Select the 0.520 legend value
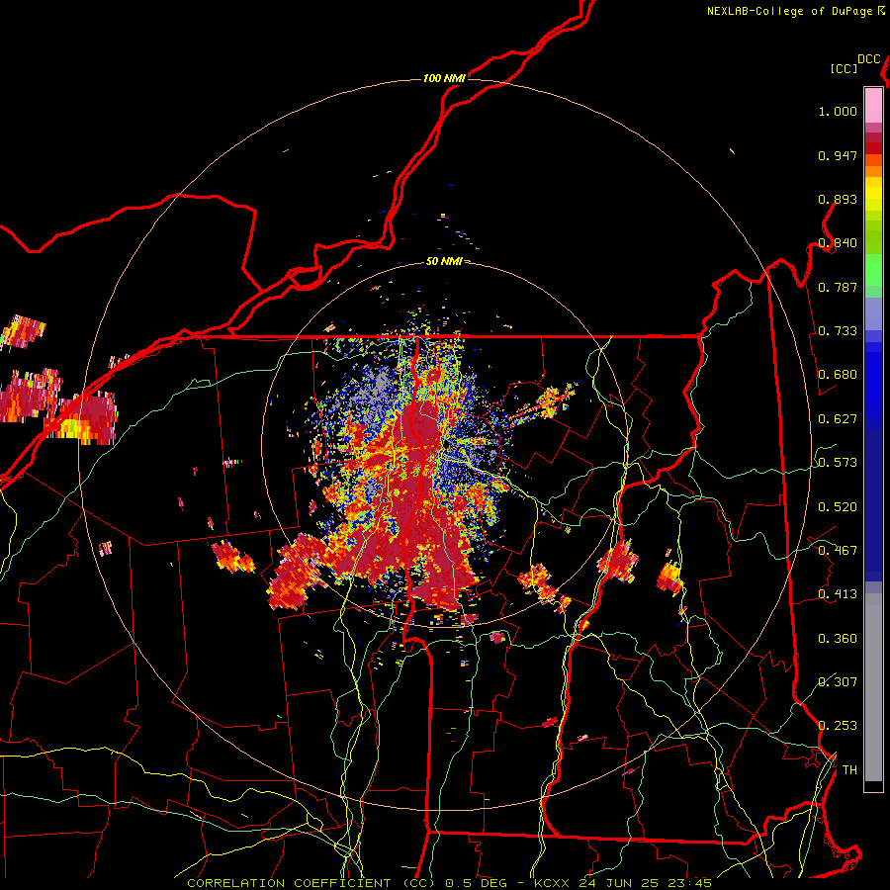Screen dimensions: 890x890 click(838, 507)
